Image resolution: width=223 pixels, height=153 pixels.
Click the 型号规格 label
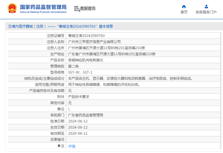(57, 72)
